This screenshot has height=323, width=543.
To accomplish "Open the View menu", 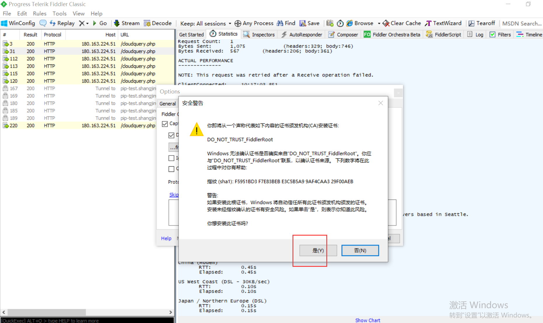I will (78, 13).
